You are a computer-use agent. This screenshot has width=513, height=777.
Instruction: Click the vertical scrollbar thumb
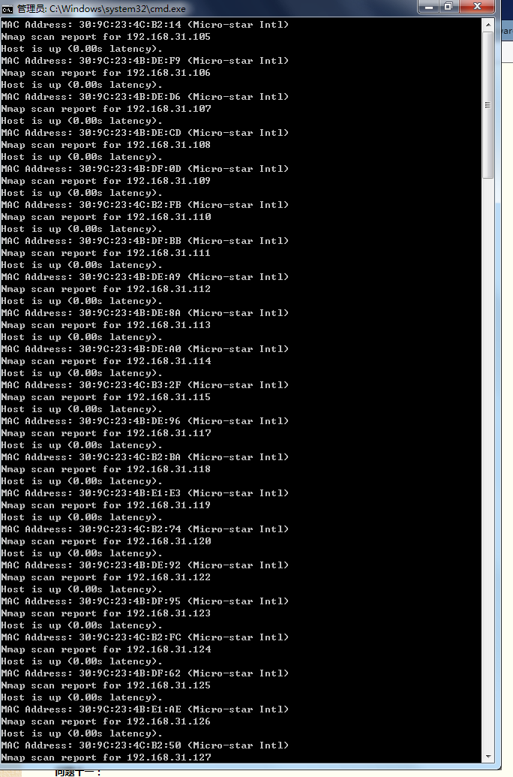coord(488,105)
